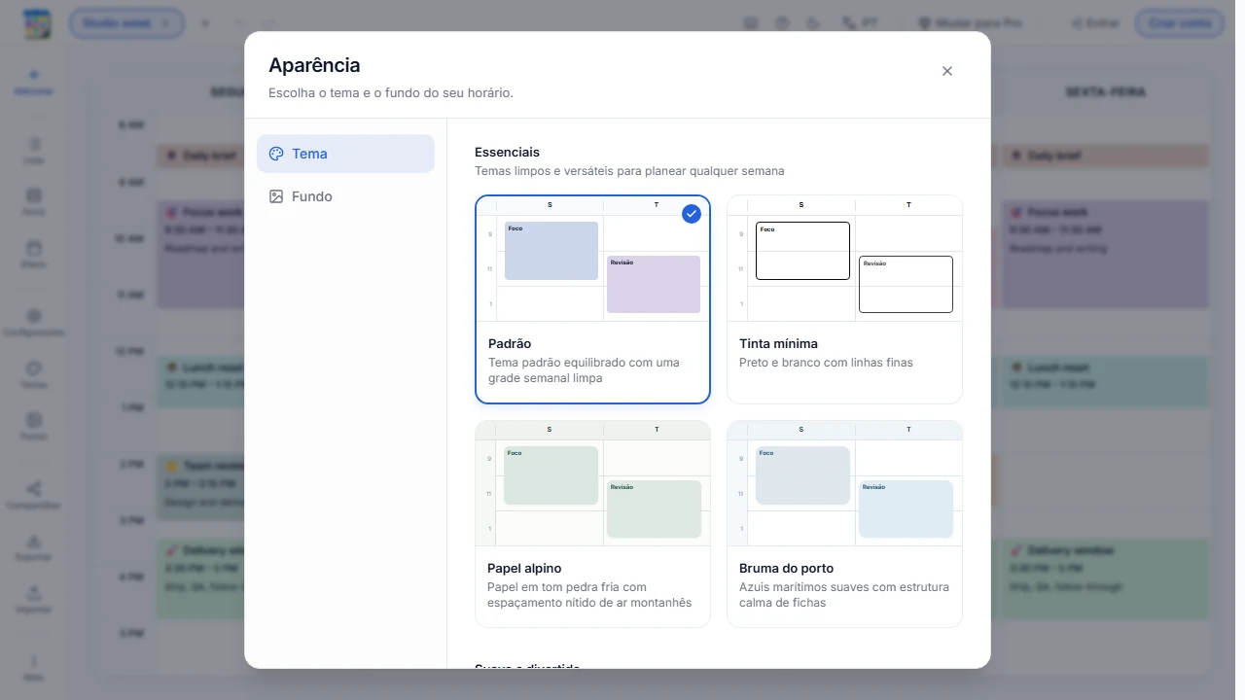Open Configurações gear icon in sidebar
1245x700 pixels.
point(34,322)
